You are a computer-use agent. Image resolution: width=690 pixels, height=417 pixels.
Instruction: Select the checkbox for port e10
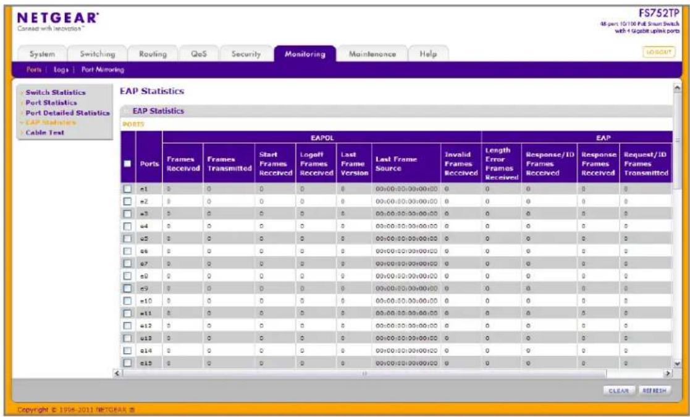pos(128,300)
